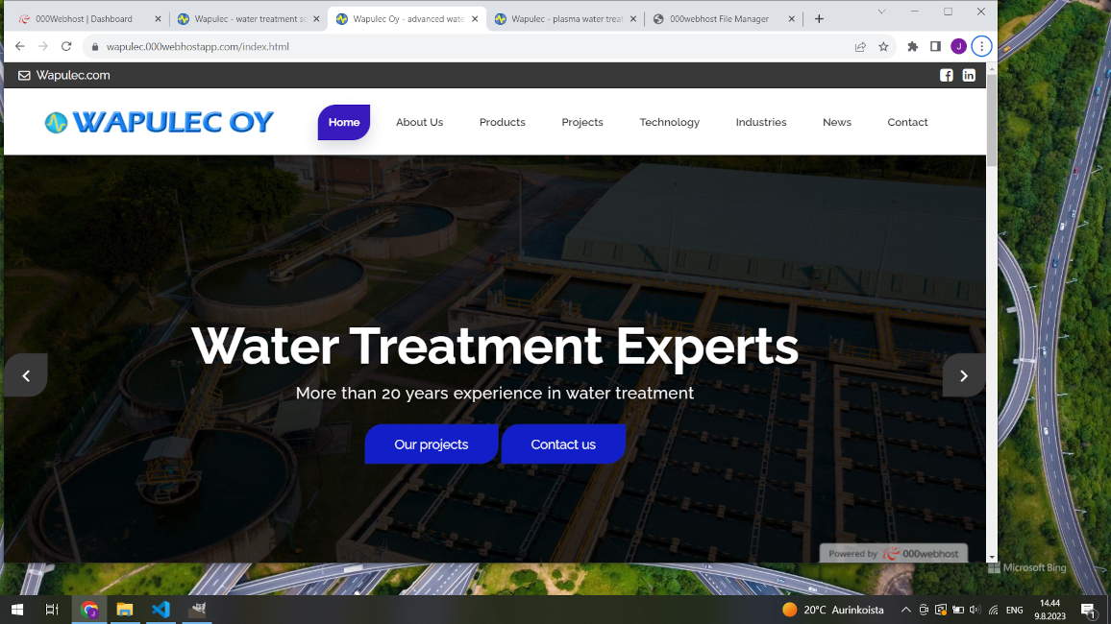Toggle the browser side panel icon

point(935,47)
